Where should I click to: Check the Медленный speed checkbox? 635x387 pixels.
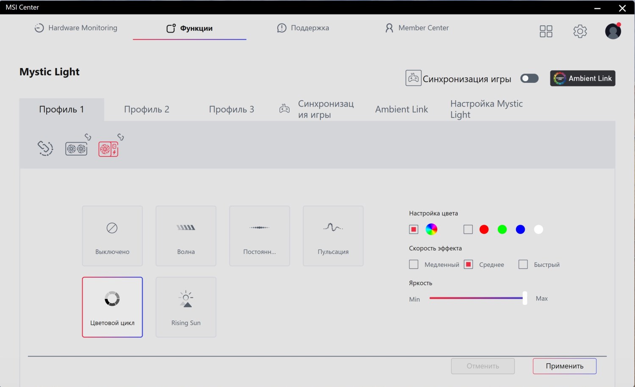tap(414, 264)
